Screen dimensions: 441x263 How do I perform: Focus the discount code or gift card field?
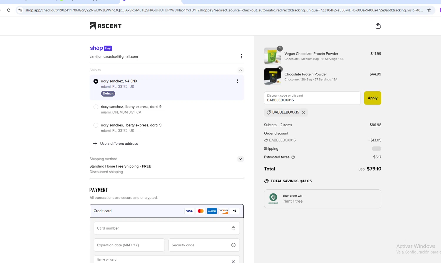click(x=312, y=98)
